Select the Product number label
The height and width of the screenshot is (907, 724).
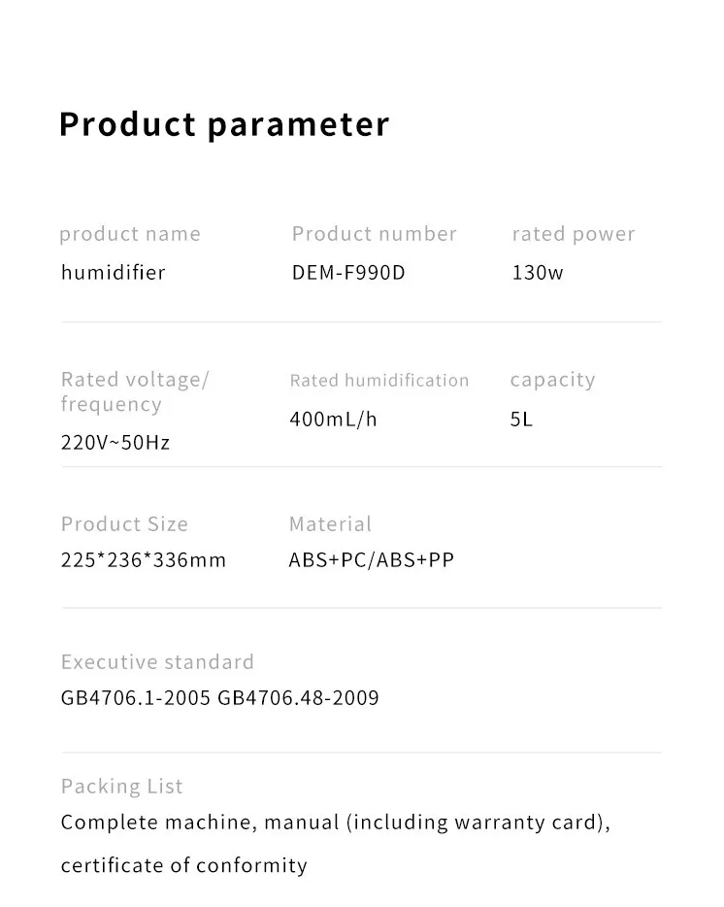click(375, 234)
